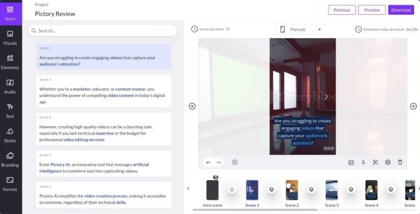Select the Scene 1 thumbnail
The height and width of the screenshot is (214, 420).
pos(253,190)
